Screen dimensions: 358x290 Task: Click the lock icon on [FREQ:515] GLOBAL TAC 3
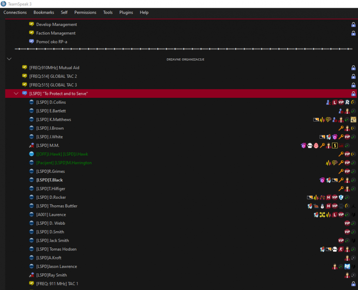click(353, 85)
